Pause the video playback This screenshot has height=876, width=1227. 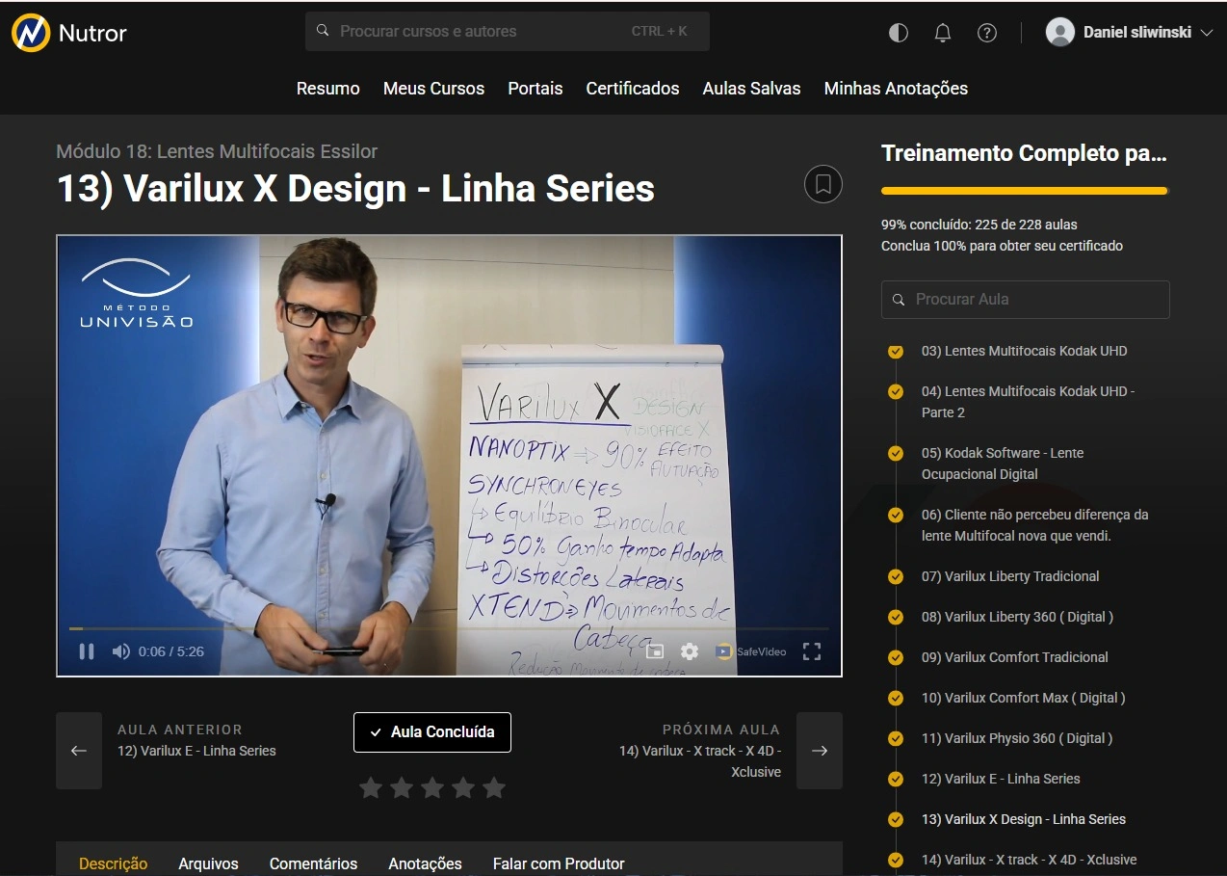[x=87, y=651]
